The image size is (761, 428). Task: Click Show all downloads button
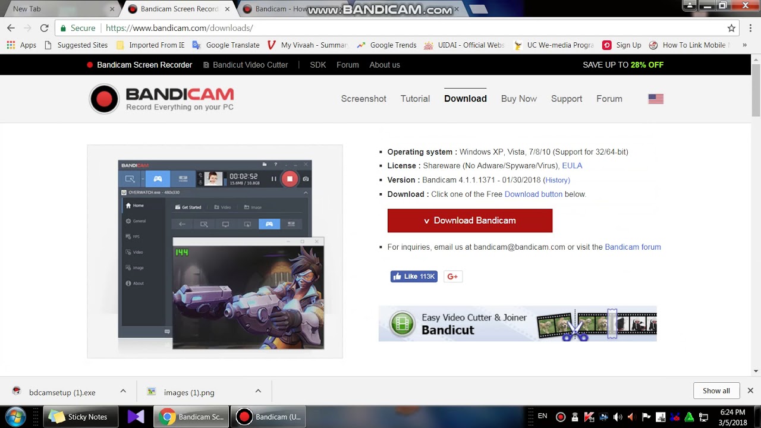coord(716,391)
